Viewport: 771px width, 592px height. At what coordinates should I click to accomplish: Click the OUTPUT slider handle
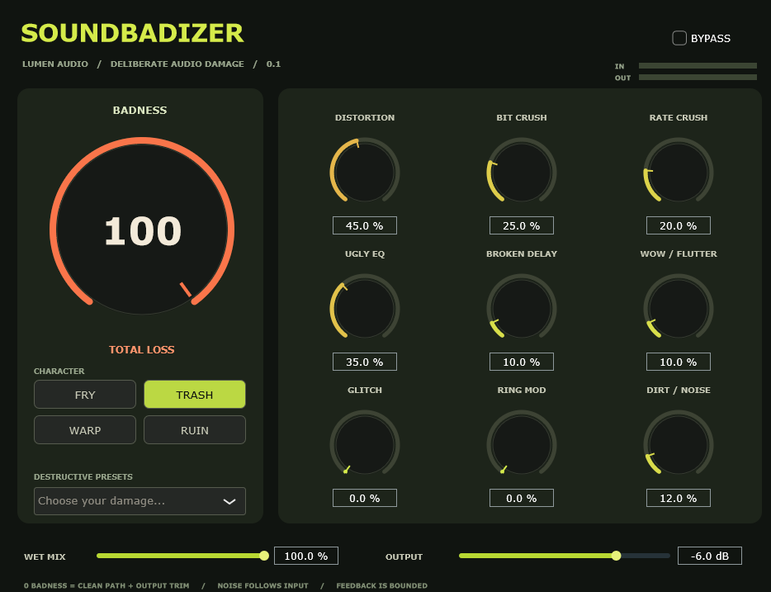point(616,556)
